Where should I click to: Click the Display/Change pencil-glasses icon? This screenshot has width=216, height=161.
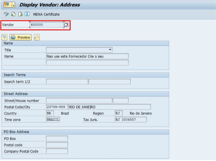pos(6,14)
